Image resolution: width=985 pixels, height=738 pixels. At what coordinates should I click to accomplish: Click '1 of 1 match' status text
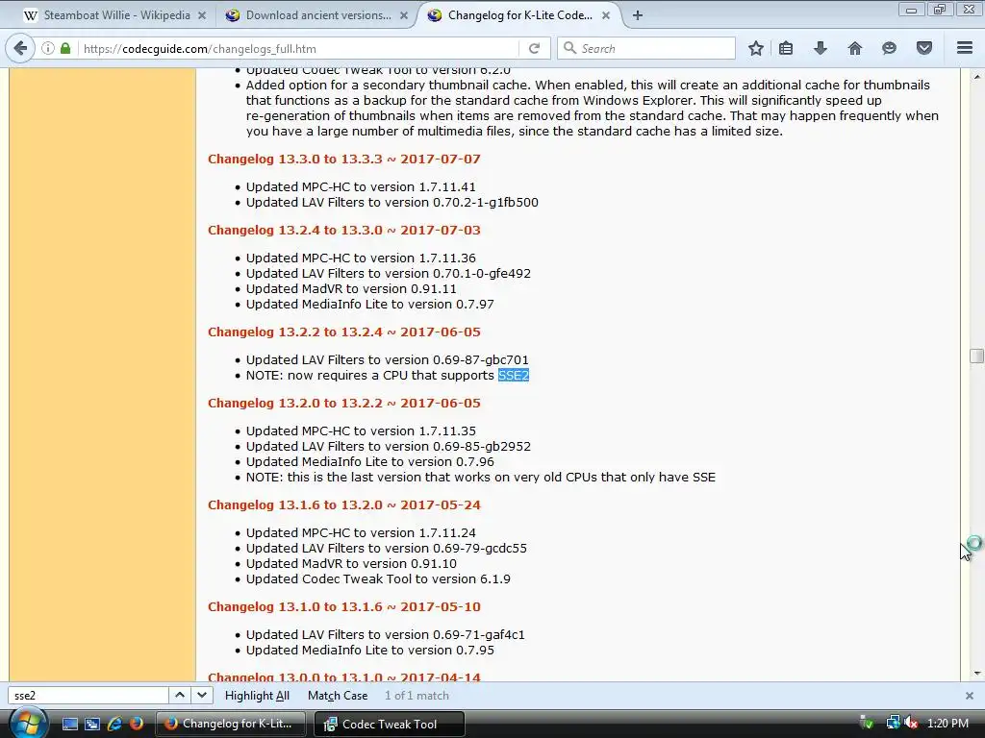(417, 696)
